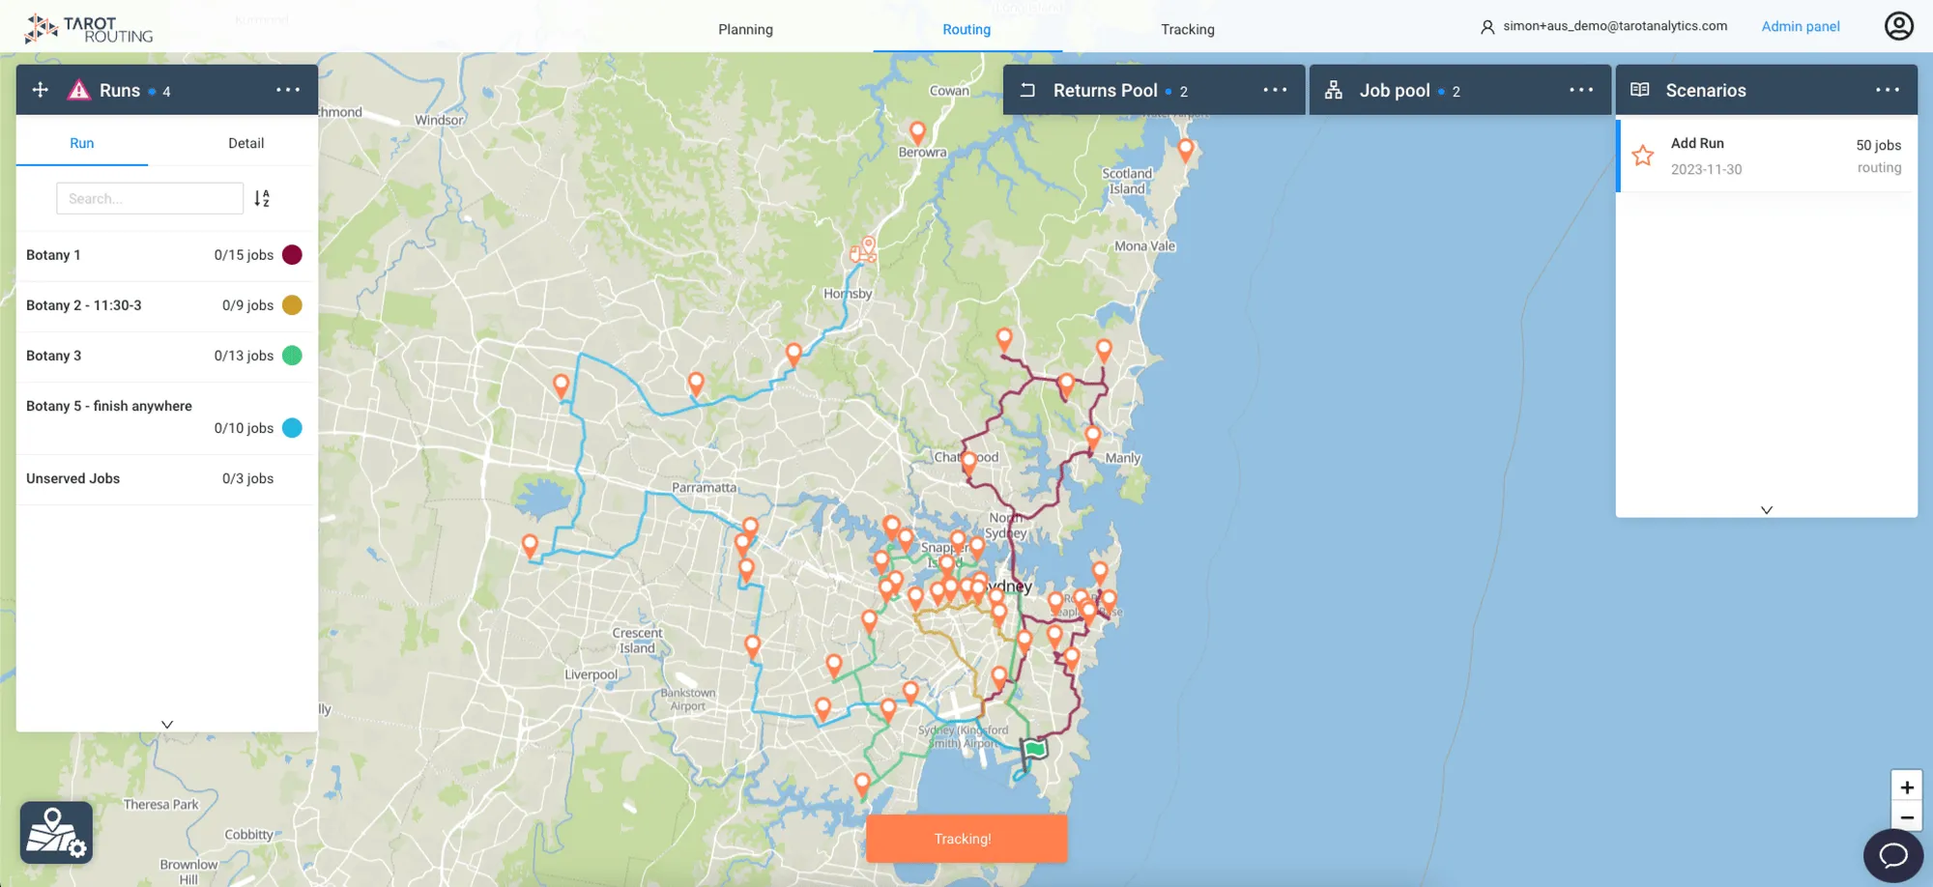The width and height of the screenshot is (1933, 887).
Task: Open the Admin panel link
Action: 1800,27
